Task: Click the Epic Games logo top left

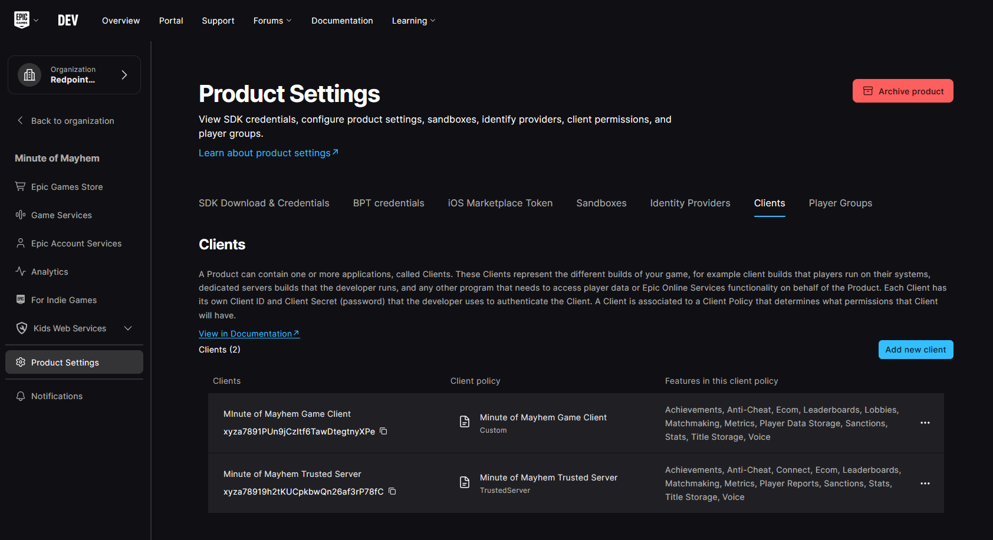Action: 21,19
